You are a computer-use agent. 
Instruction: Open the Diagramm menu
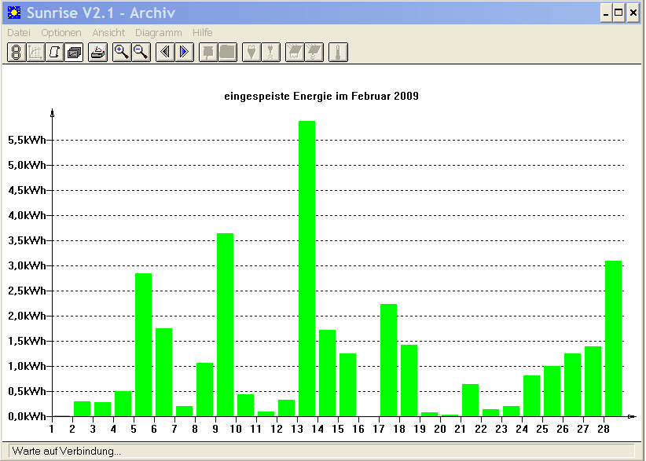[159, 32]
